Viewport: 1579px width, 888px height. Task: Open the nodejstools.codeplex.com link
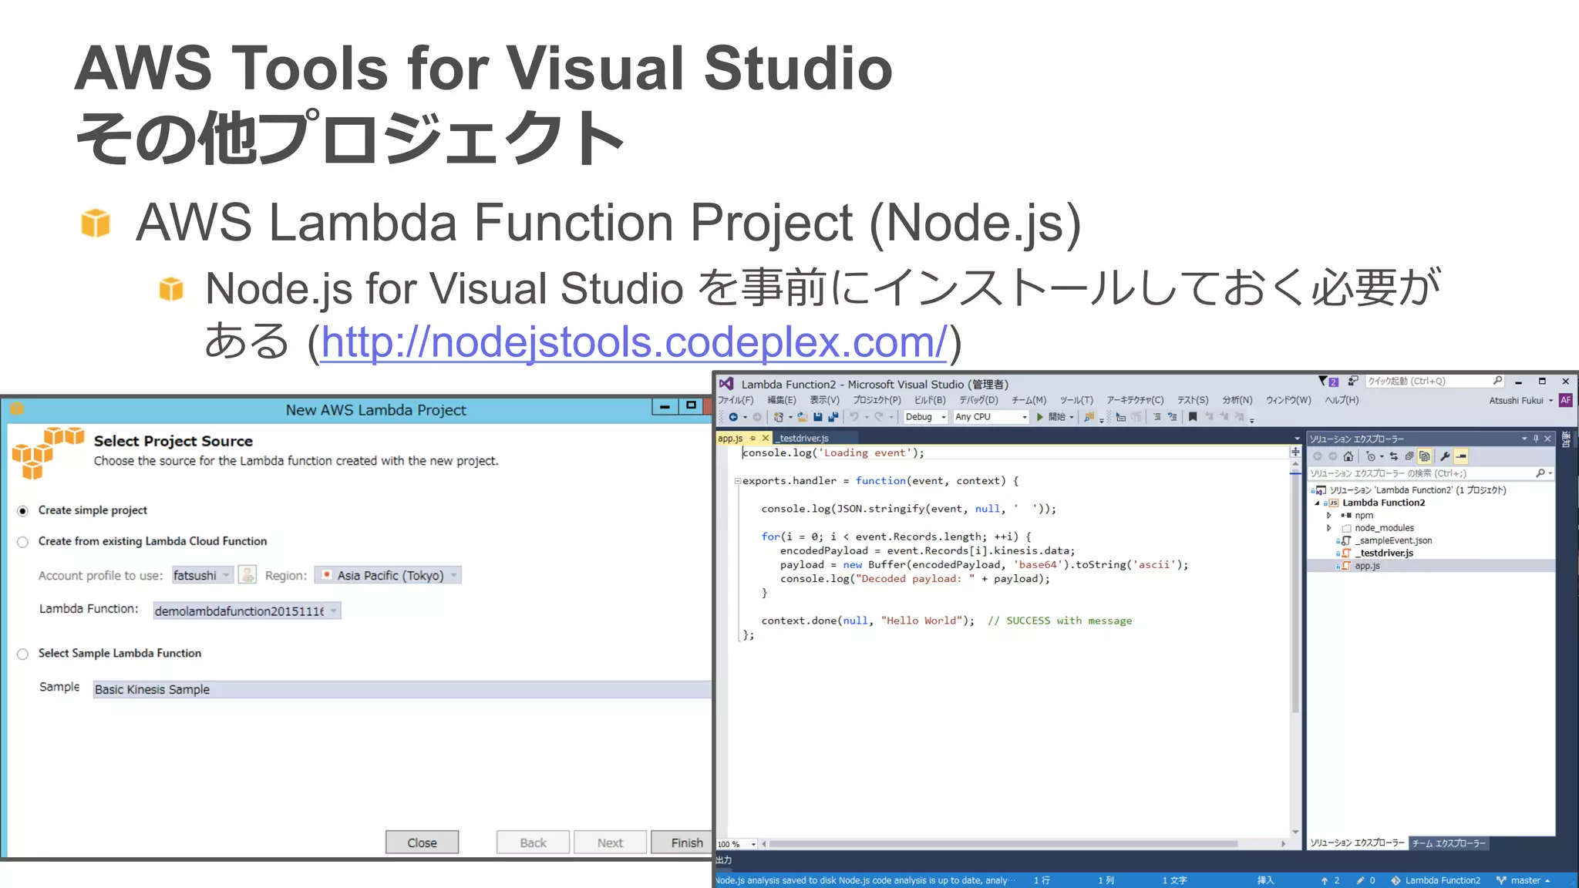coord(633,342)
